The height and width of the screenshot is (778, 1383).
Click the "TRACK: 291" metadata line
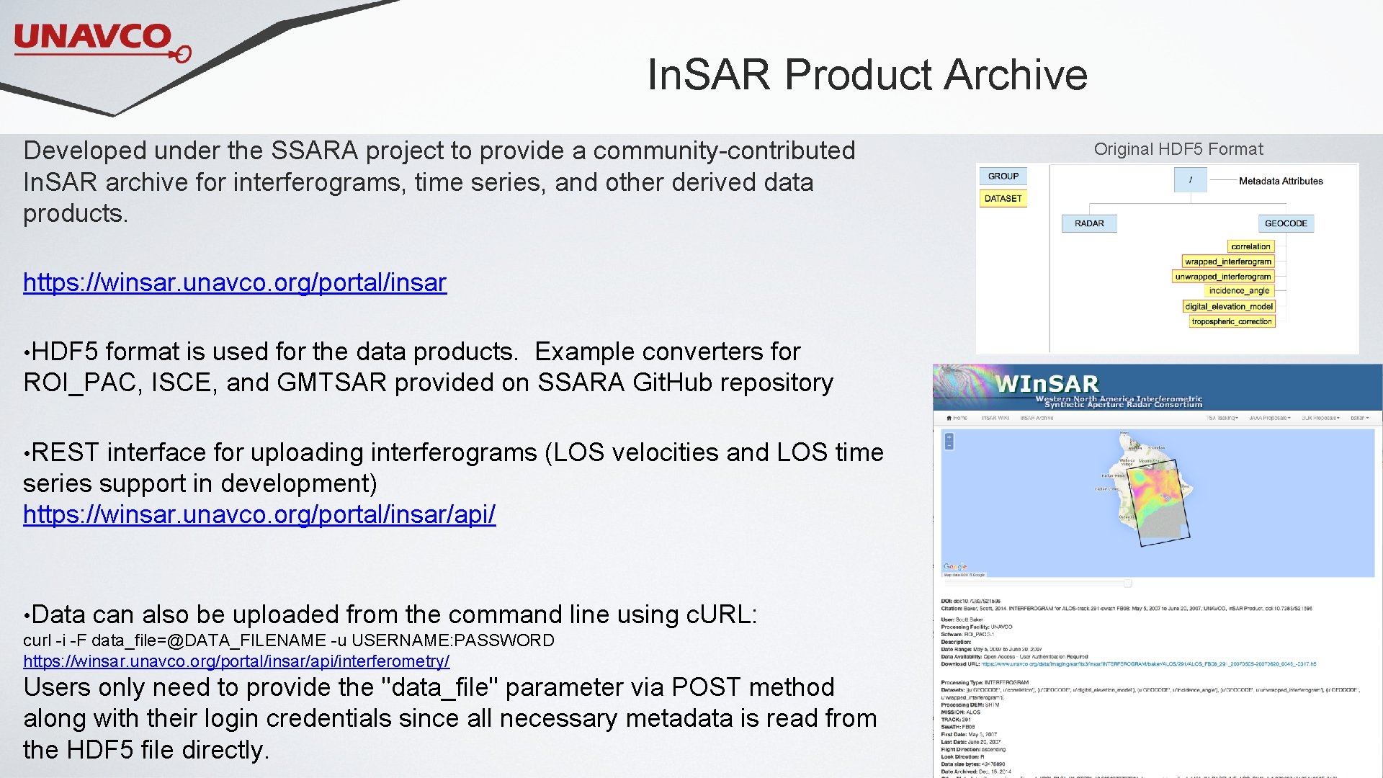click(956, 720)
